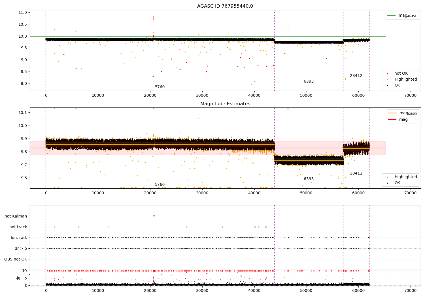Screen dimensions: 425x297
Task: Click the 'OBS not OK' row label
Action: 16,259
